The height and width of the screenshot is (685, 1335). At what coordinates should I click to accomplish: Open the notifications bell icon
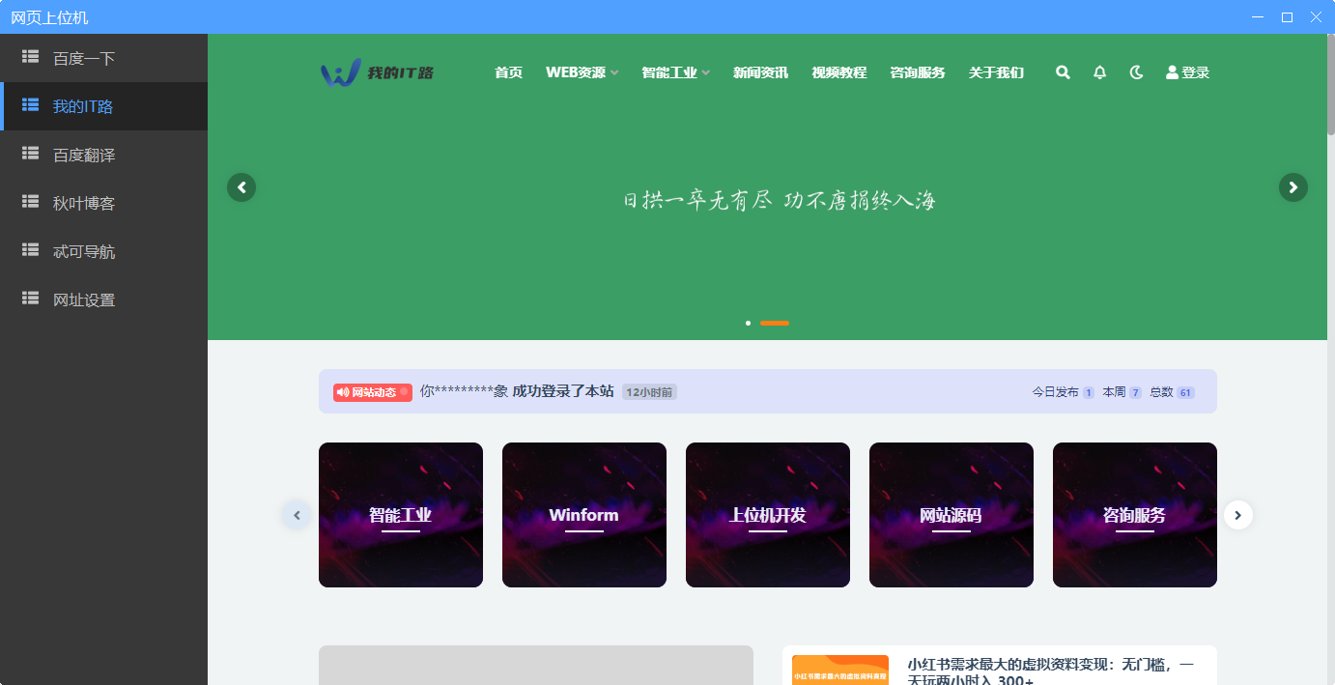[1099, 72]
